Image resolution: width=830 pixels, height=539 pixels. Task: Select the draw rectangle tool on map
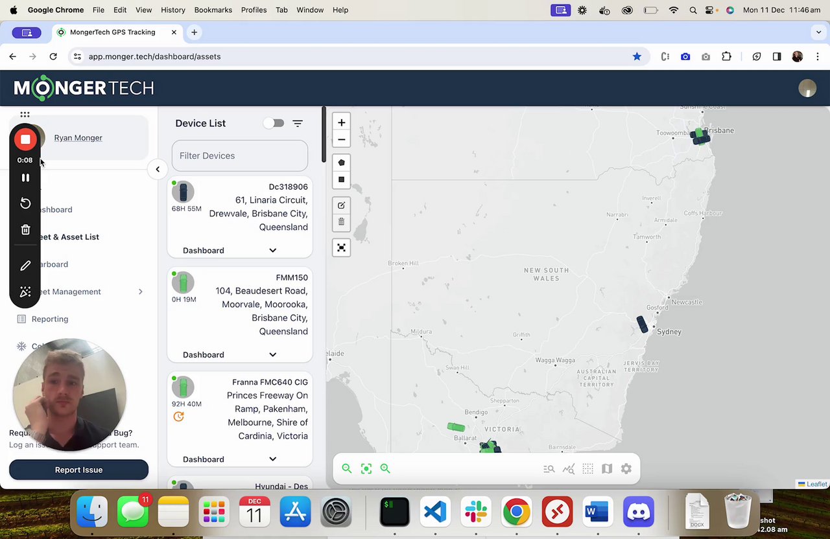[x=341, y=179]
